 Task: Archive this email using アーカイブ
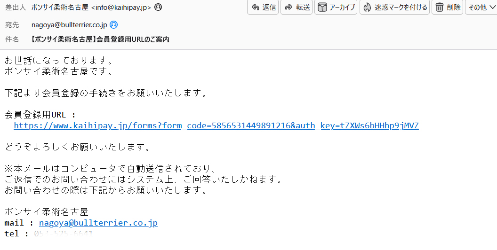tap(336, 7)
